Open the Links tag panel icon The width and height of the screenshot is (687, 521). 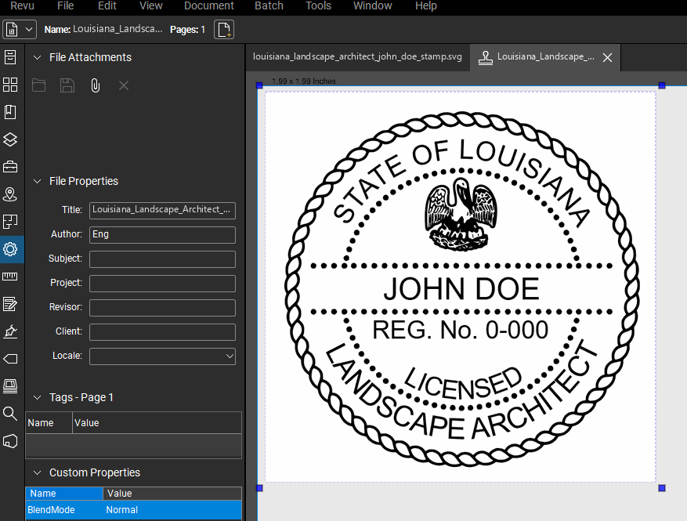click(x=10, y=359)
